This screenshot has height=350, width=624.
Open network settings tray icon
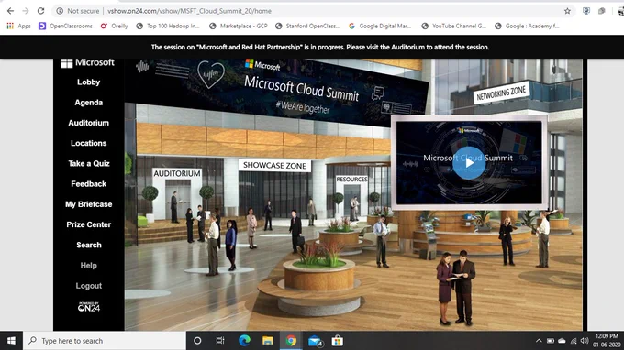tap(574, 341)
